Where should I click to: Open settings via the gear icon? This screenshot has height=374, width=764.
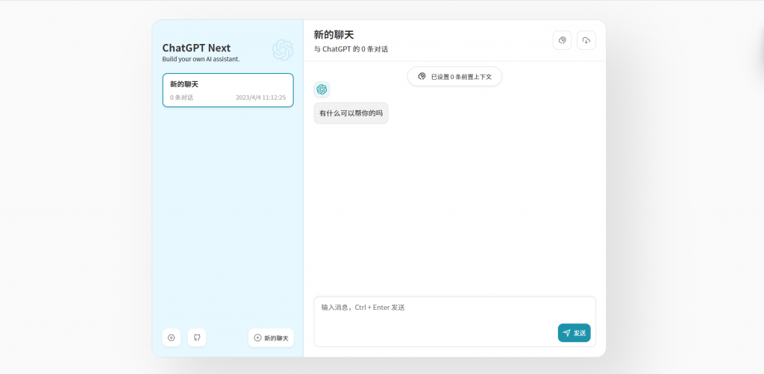coord(171,337)
